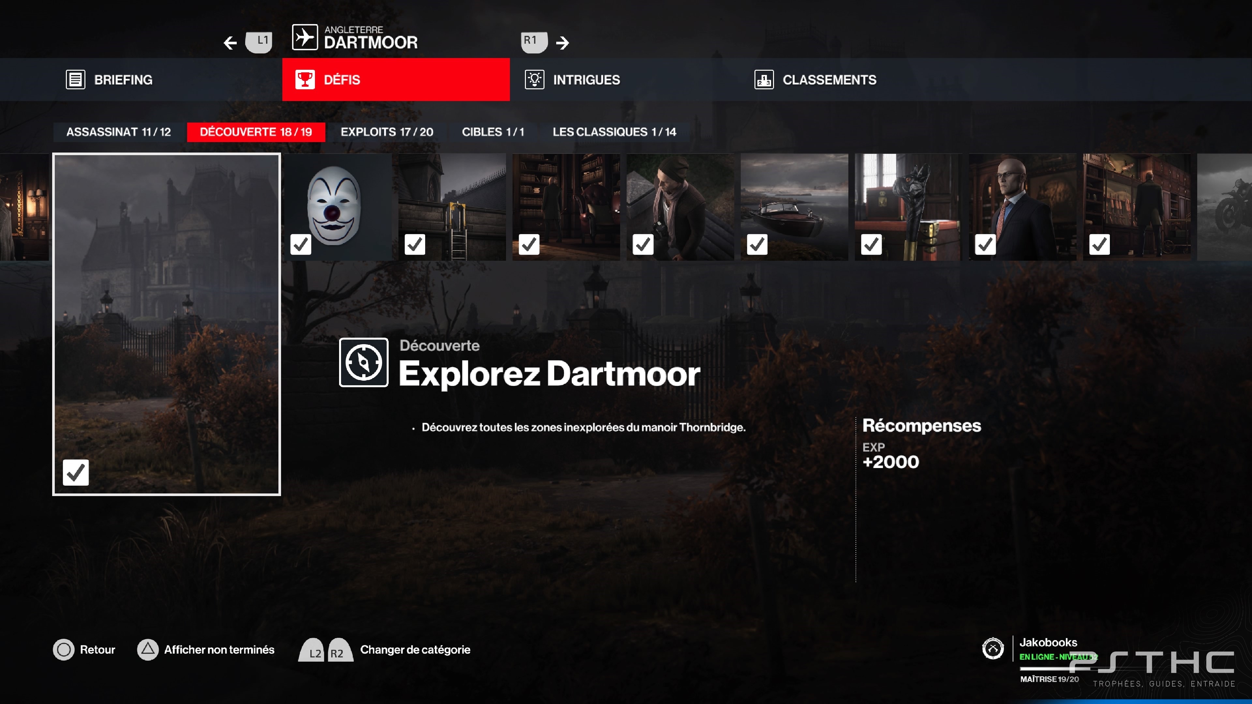Image resolution: width=1252 pixels, height=704 pixels.
Task: Click the player profile badge icon
Action: pos(993,648)
